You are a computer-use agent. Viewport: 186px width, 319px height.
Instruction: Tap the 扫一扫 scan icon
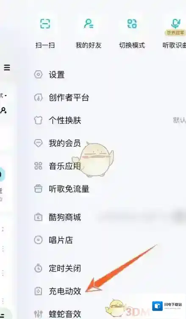coord(45,23)
